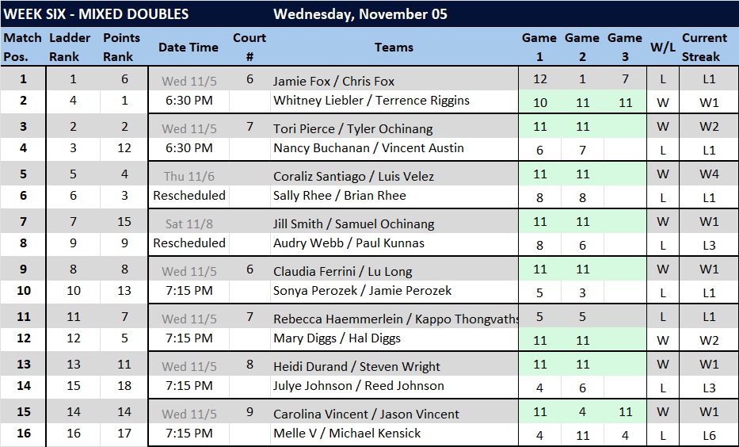The height and width of the screenshot is (447, 739).
Task: Select the Claudia Ferrini / Lu Long cell
Action: click(342, 271)
